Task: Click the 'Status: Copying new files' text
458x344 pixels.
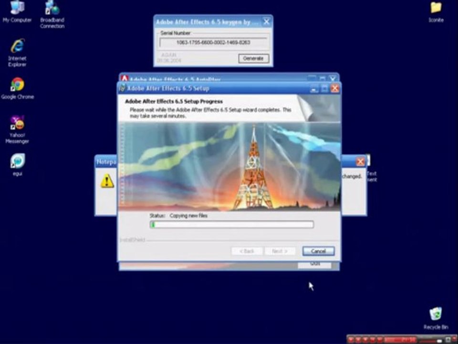Action: [178, 215]
